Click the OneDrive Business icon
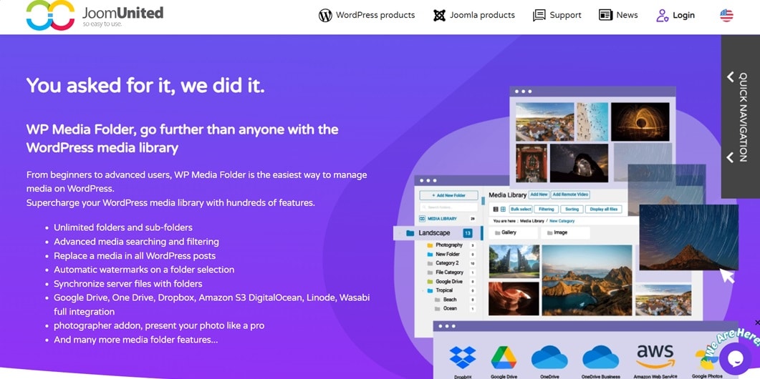 click(600, 358)
